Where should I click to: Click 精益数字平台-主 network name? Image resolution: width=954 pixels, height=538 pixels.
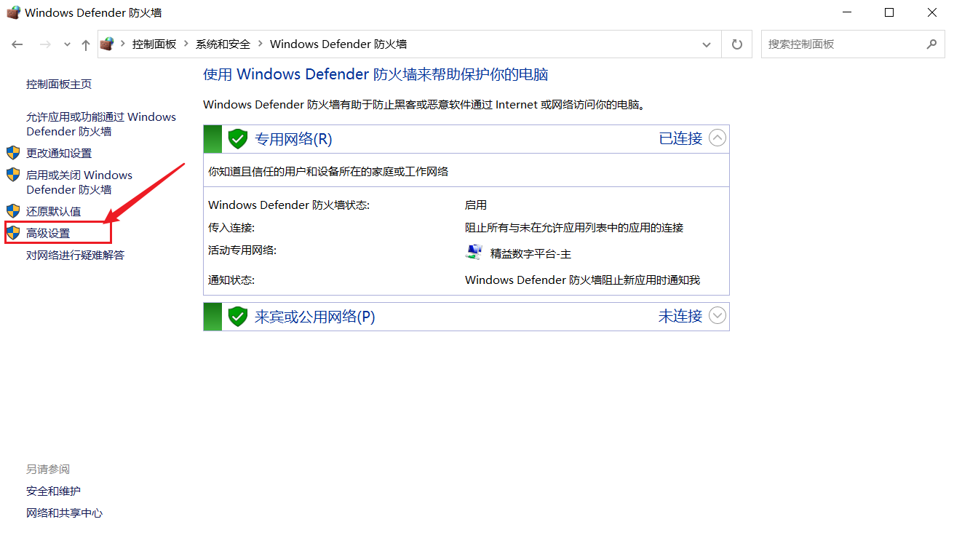tap(531, 254)
